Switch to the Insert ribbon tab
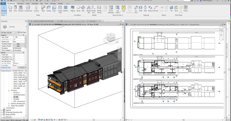This screenshot has height=121, width=231. point(27,3)
